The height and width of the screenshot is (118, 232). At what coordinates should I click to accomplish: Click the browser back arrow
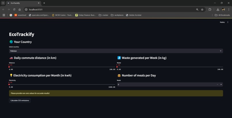tap(3, 9)
